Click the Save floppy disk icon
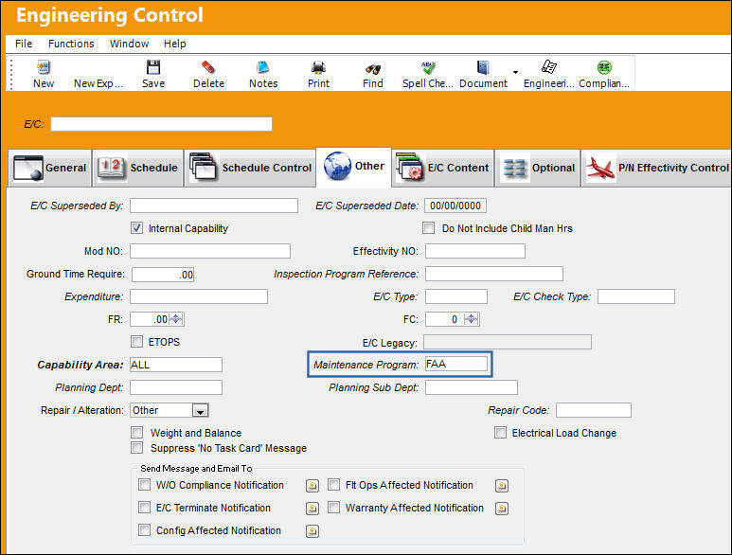The width and height of the screenshot is (732, 555). pyautogui.click(x=153, y=67)
